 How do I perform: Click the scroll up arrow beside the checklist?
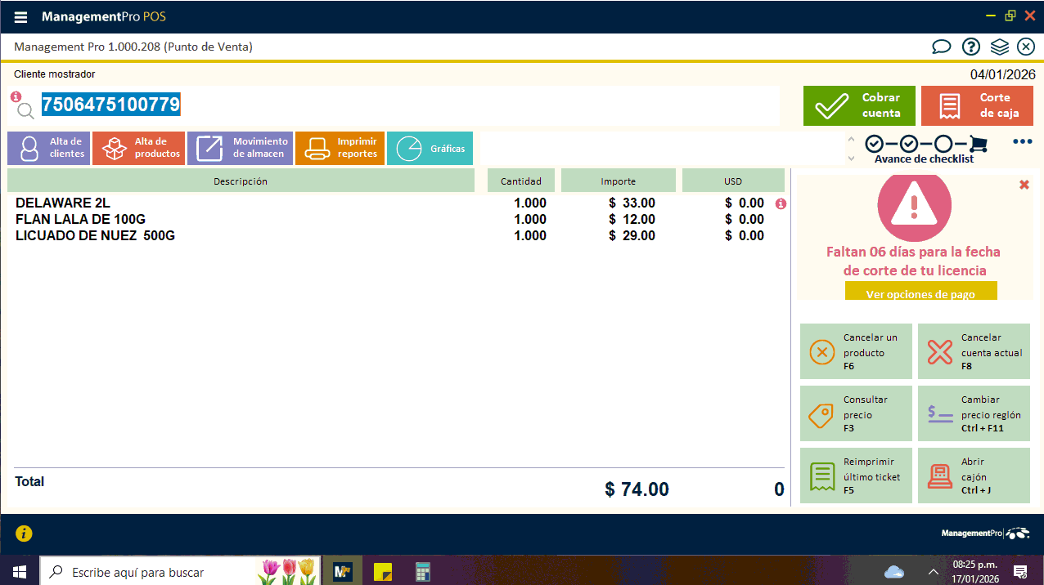pyautogui.click(x=852, y=139)
